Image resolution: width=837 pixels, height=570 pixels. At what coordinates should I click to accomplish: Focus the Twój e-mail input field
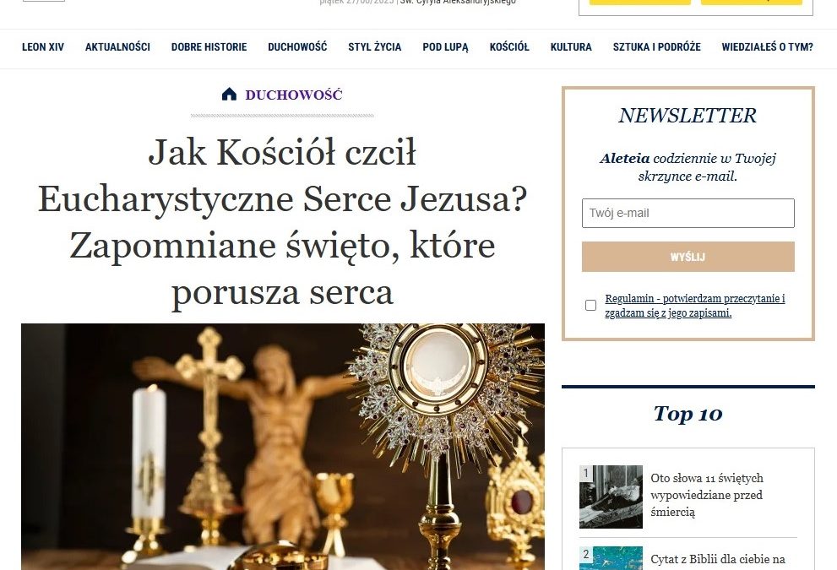[688, 213]
